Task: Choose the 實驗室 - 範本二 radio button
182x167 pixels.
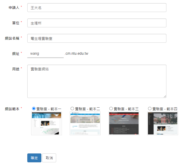Action: (72, 108)
